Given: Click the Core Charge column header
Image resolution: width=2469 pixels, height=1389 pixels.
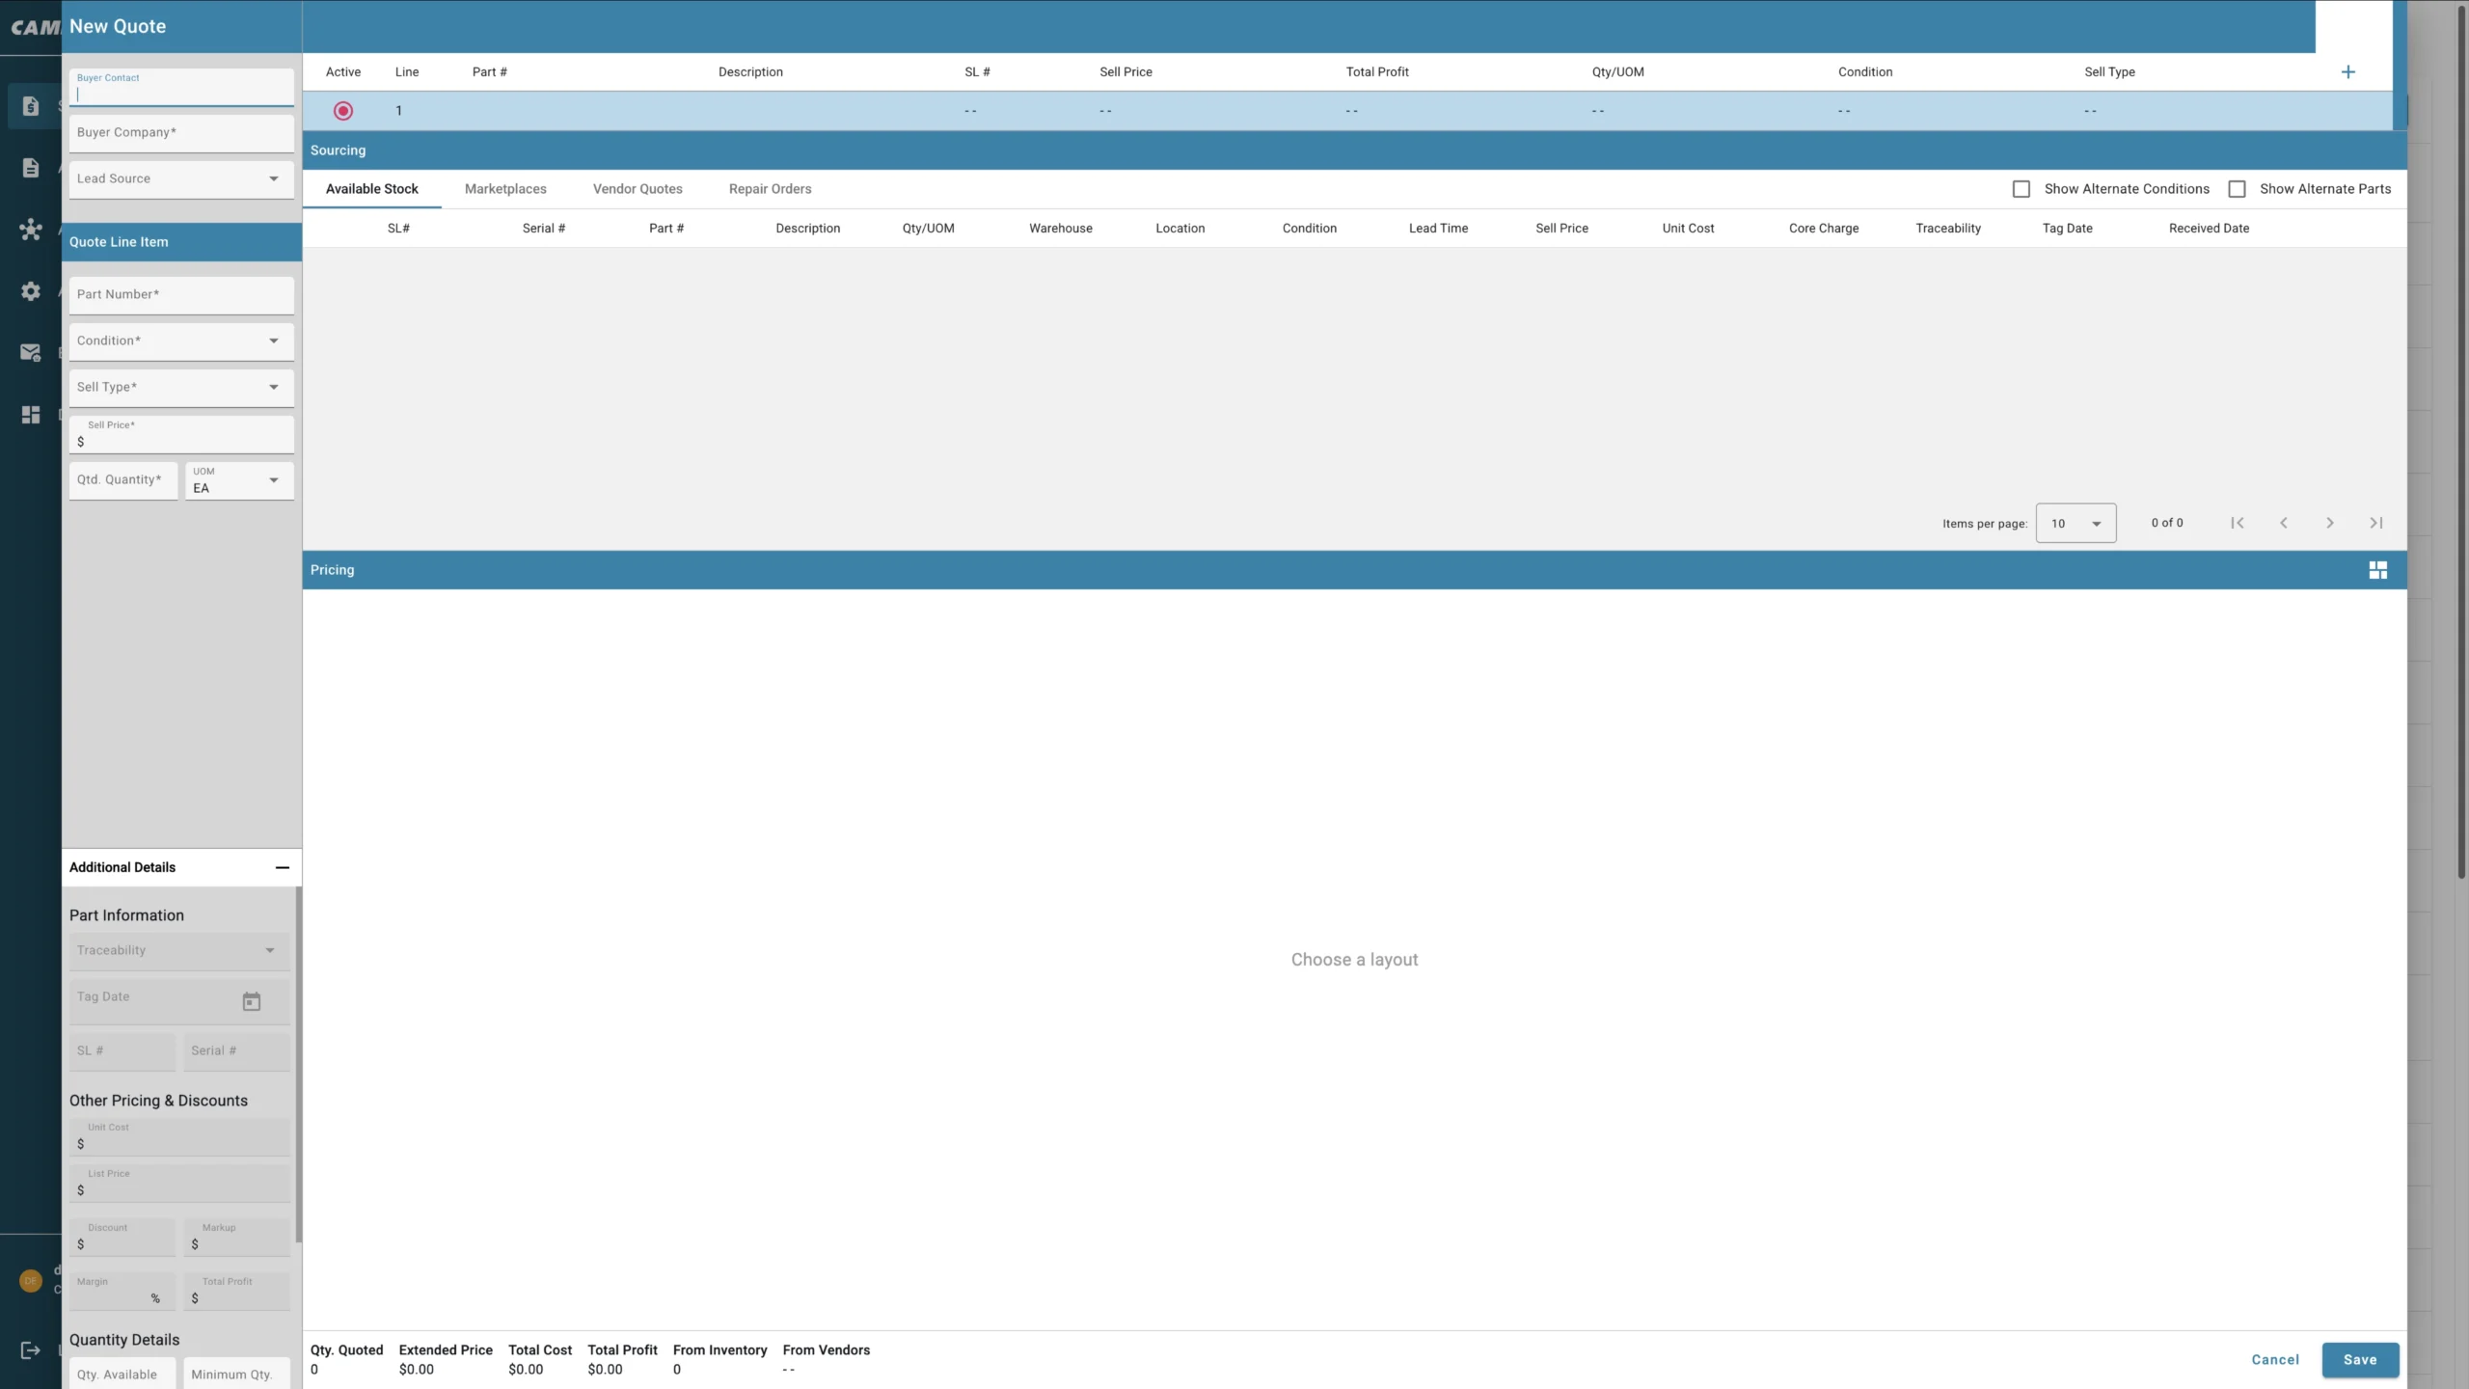Looking at the screenshot, I should pyautogui.click(x=1823, y=229).
